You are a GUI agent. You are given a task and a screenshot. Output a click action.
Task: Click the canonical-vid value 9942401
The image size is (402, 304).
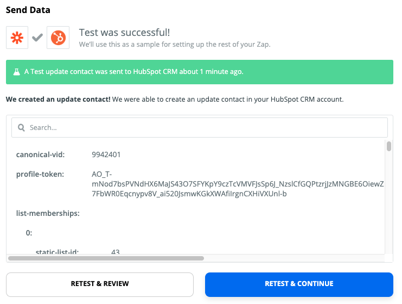[x=106, y=154]
